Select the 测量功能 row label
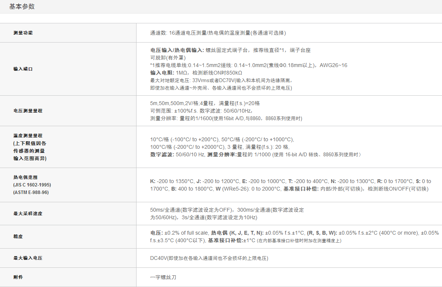The height and width of the screenshot is (287, 442). pyautogui.click(x=23, y=33)
